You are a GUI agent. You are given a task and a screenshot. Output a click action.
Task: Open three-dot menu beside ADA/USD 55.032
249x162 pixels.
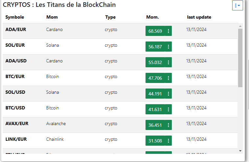click(168, 62)
